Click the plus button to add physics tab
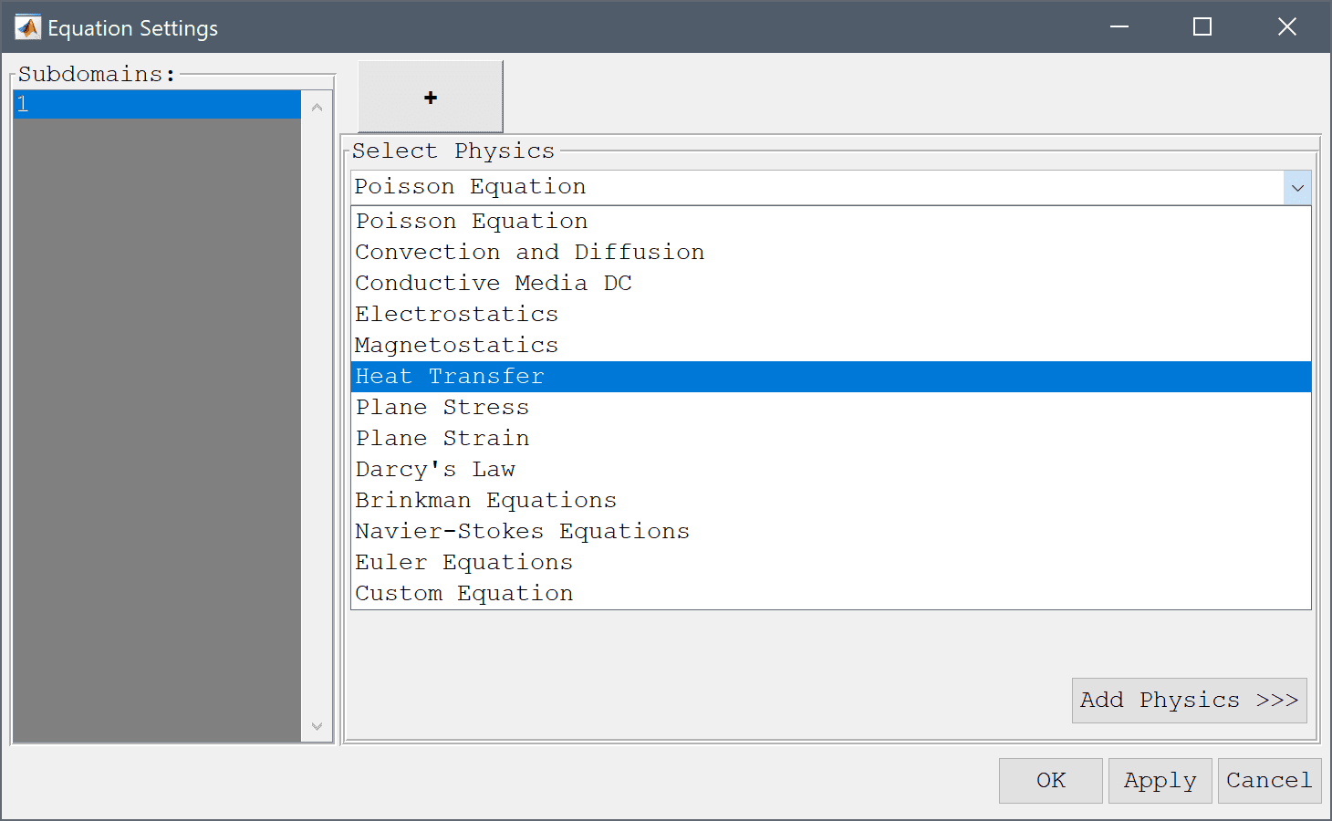This screenshot has width=1332, height=821. [431, 97]
